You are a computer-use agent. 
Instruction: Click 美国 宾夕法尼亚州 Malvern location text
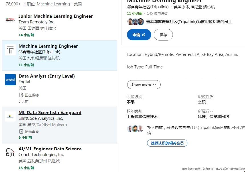tap(43, 125)
